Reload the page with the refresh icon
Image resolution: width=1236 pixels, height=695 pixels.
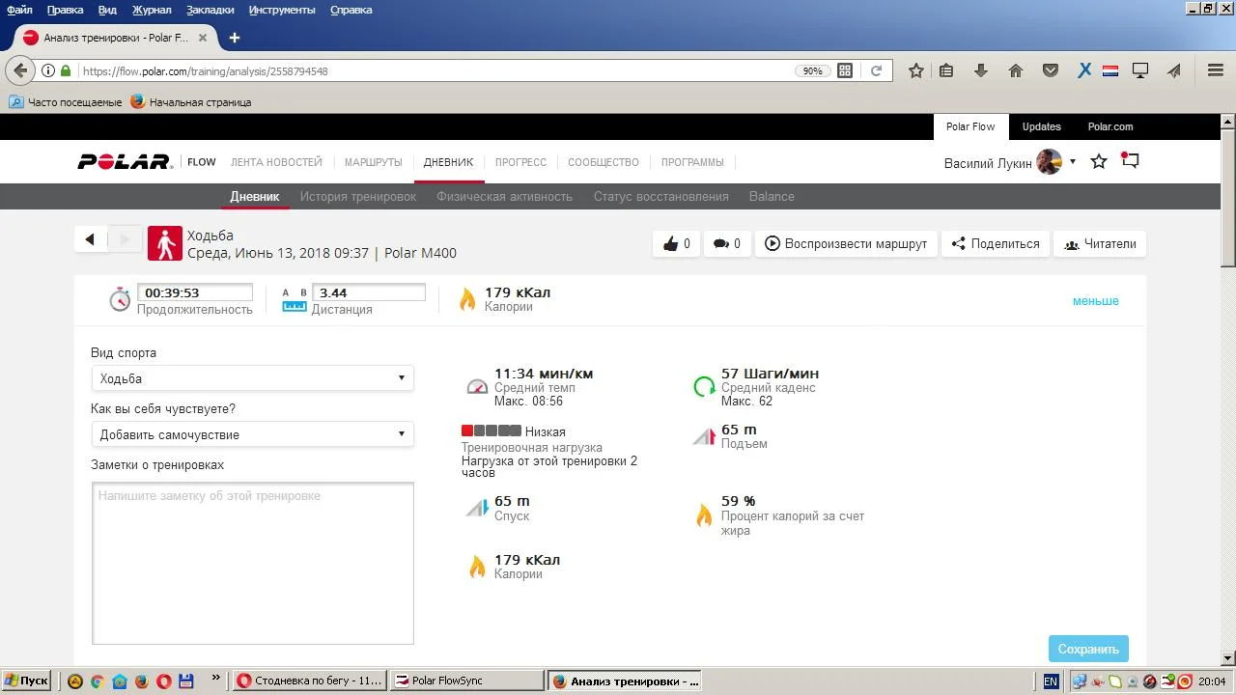pos(876,70)
